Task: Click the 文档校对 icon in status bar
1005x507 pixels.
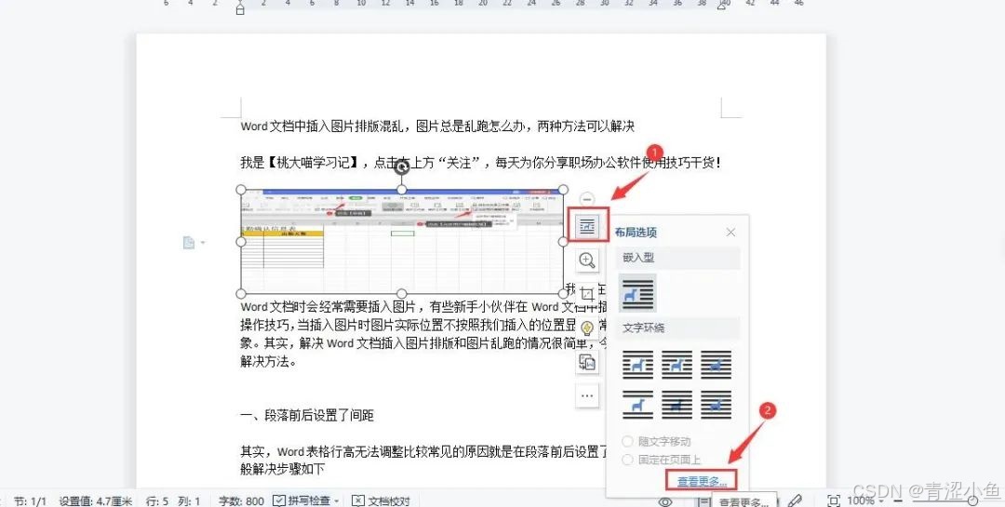Action: point(358,500)
